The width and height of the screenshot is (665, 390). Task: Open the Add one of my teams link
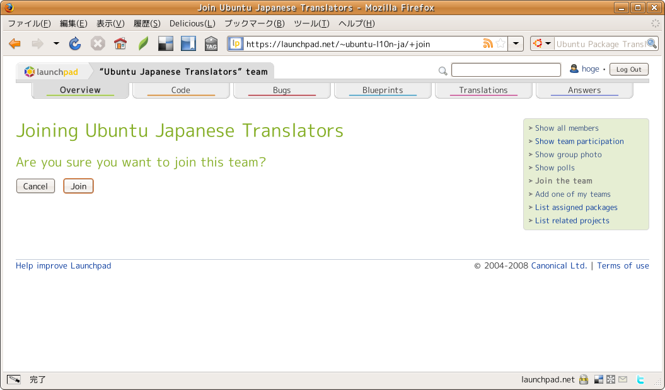(572, 194)
